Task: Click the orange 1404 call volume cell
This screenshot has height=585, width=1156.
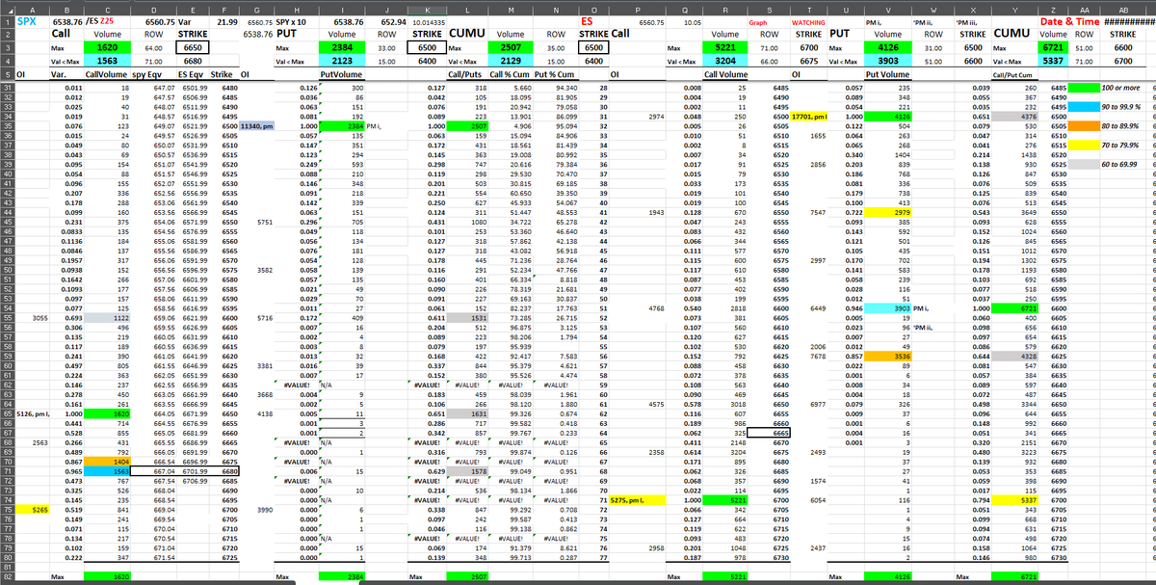Action: coord(108,463)
